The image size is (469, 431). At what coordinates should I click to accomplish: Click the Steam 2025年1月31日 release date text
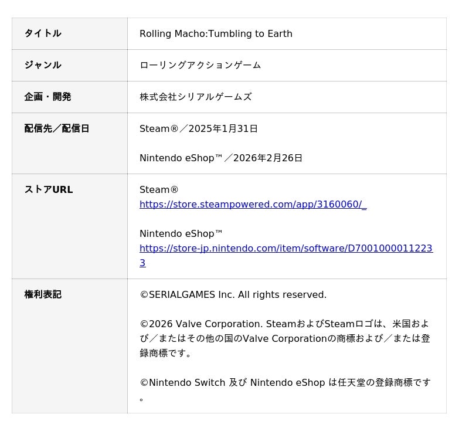(199, 128)
